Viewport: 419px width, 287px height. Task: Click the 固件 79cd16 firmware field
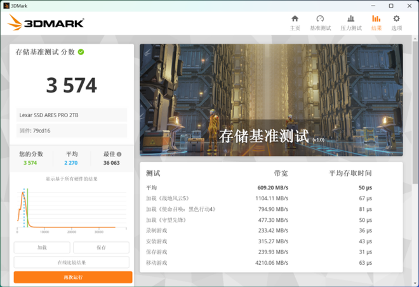(x=72, y=131)
